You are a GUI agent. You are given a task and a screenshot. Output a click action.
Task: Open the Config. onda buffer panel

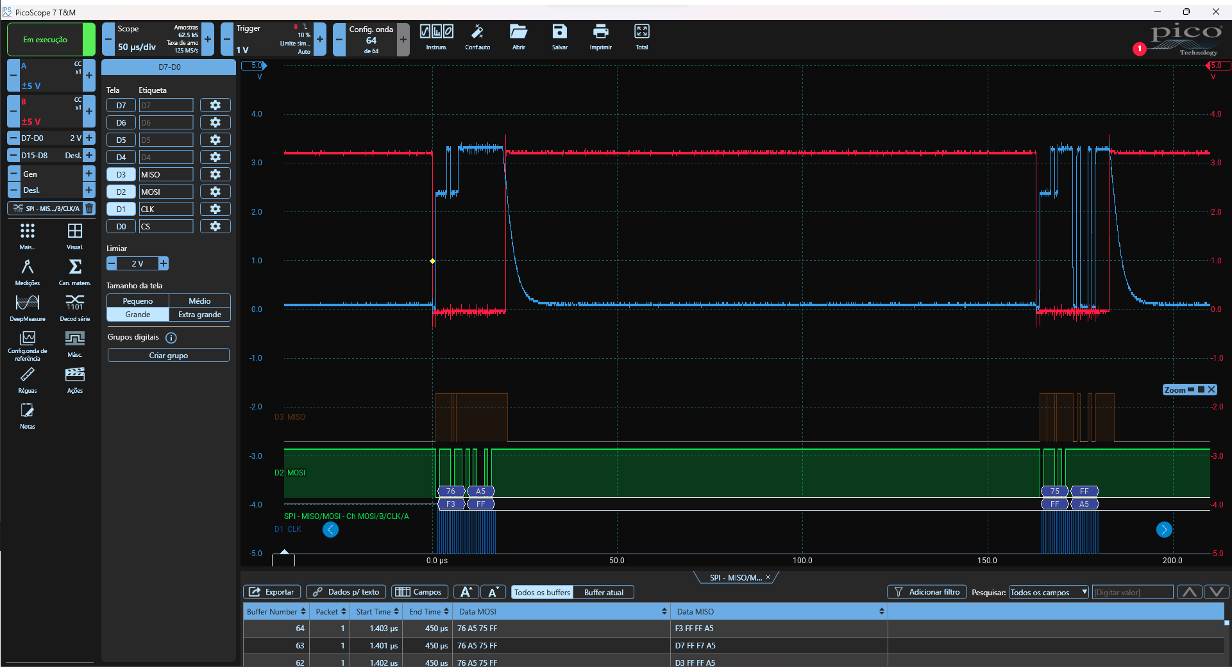[x=371, y=40]
